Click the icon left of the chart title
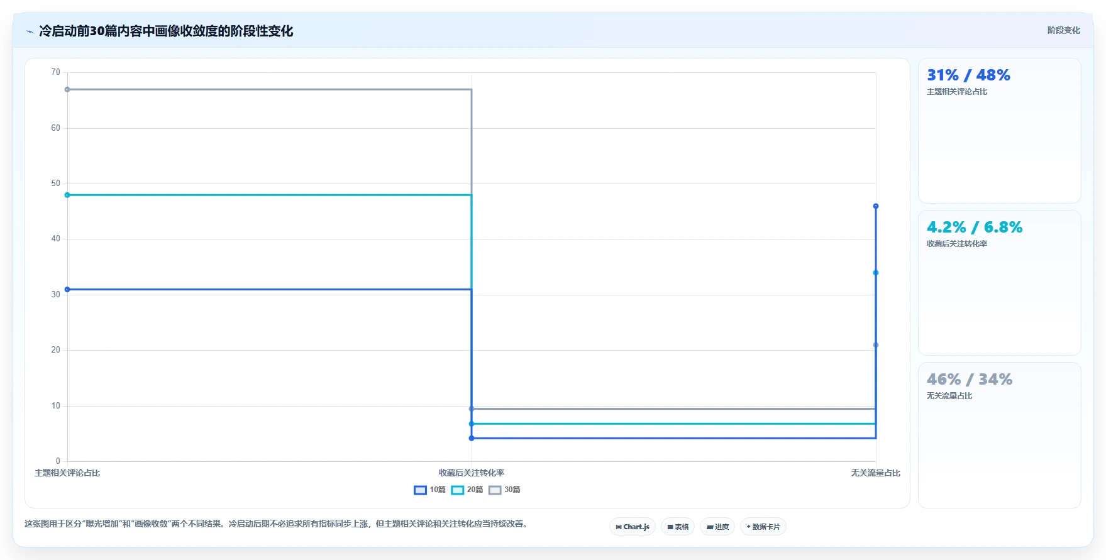 coord(30,31)
